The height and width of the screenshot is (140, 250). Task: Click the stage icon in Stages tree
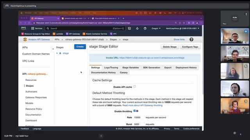[x=60, y=53]
